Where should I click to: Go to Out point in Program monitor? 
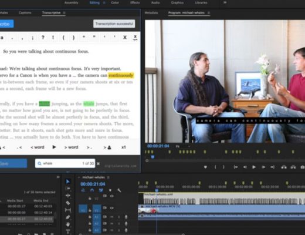[272, 167]
